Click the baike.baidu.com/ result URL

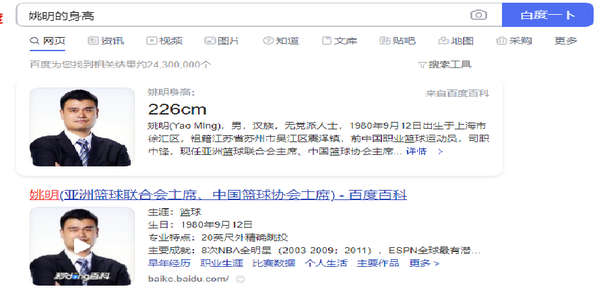click(x=188, y=279)
